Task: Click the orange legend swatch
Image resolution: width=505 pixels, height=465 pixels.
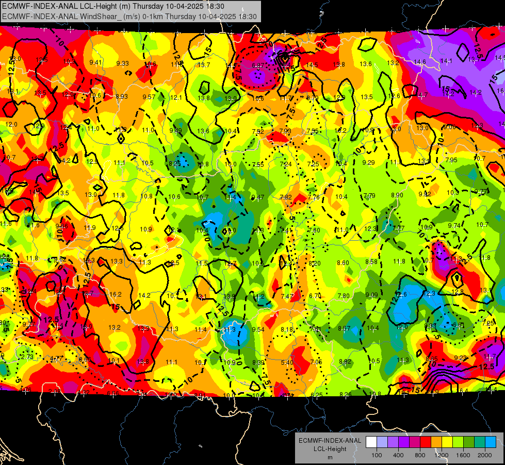Action: 436,442
